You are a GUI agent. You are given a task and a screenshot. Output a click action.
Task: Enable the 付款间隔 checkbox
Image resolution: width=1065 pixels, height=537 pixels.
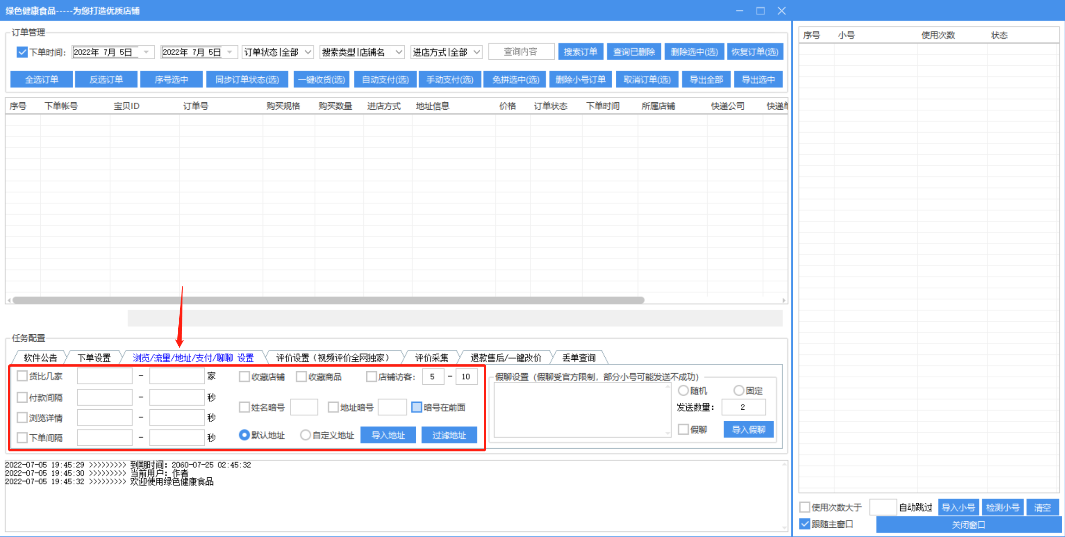click(22, 397)
